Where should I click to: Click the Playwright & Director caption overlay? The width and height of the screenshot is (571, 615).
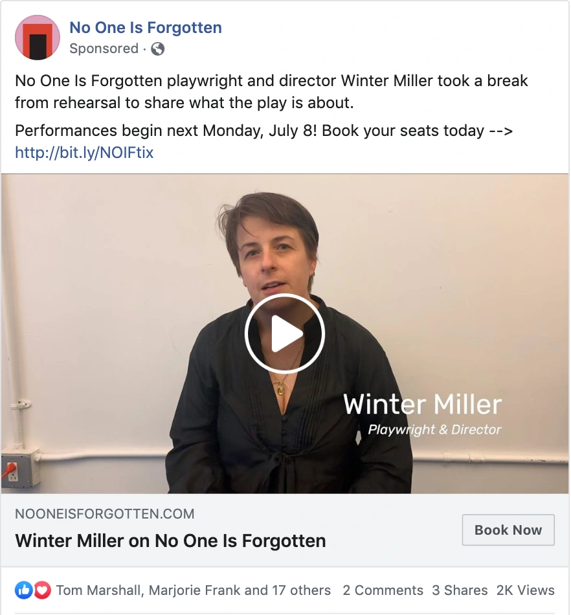pyautogui.click(x=434, y=430)
